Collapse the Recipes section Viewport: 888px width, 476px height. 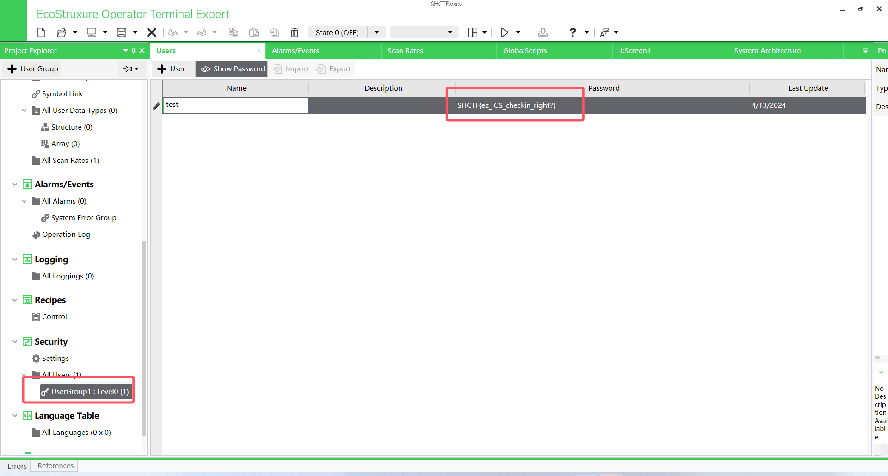click(15, 300)
